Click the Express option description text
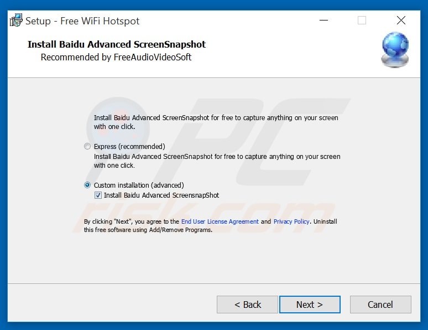The height and width of the screenshot is (330, 428). [217, 161]
